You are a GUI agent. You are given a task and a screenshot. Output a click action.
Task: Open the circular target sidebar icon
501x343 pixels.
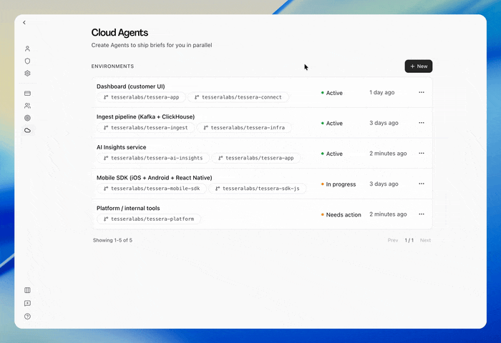pyautogui.click(x=27, y=118)
